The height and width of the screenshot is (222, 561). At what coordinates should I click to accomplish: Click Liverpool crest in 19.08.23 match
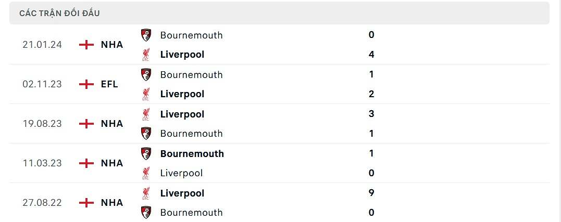tap(146, 114)
